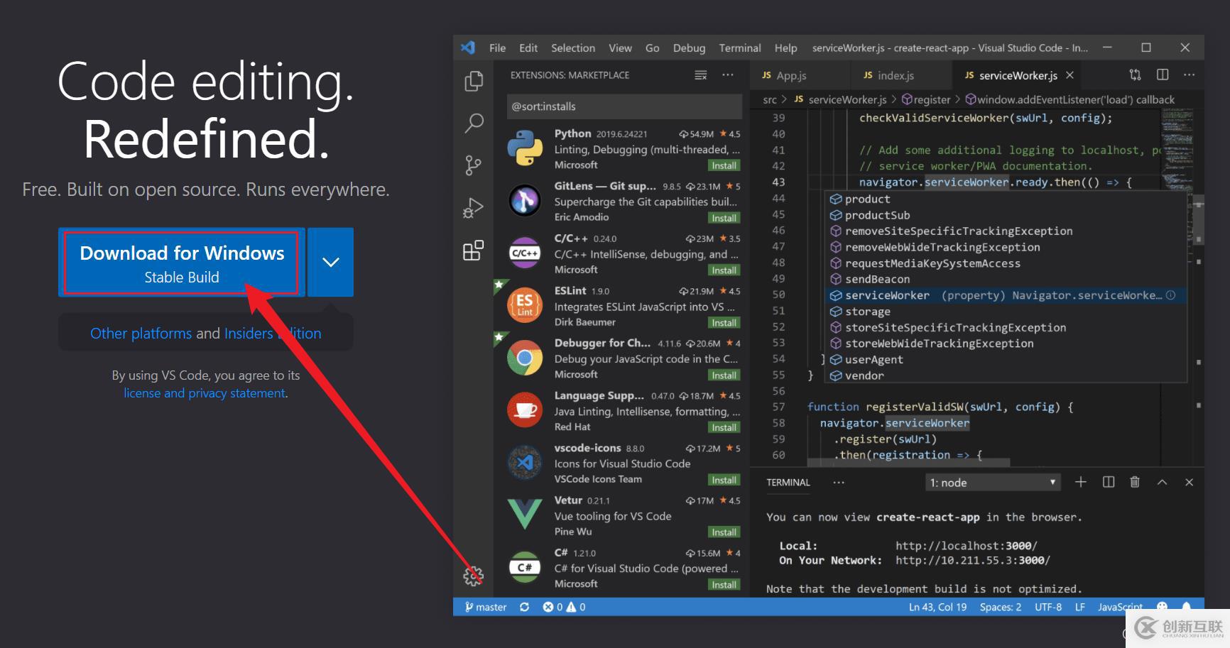Click the 'register' breadcrumb

926,100
